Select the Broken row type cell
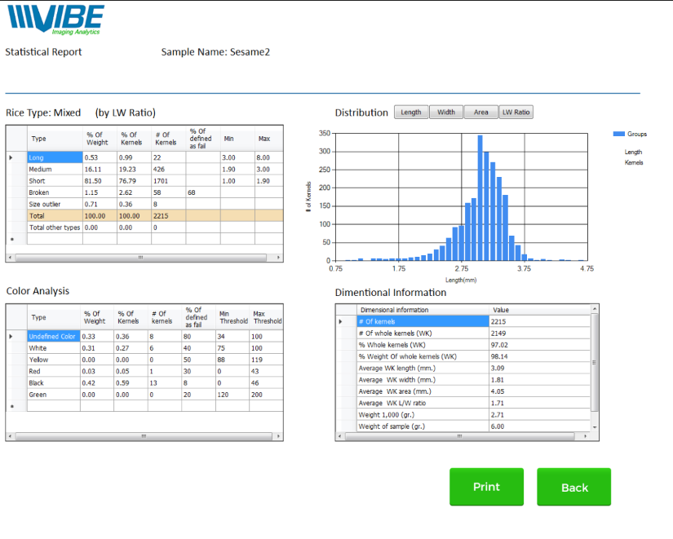This screenshot has width=673, height=539. (55, 192)
